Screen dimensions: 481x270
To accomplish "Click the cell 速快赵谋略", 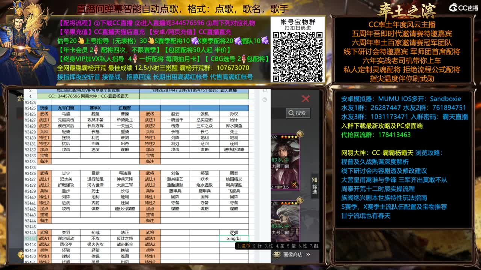I will [x=234, y=149].
